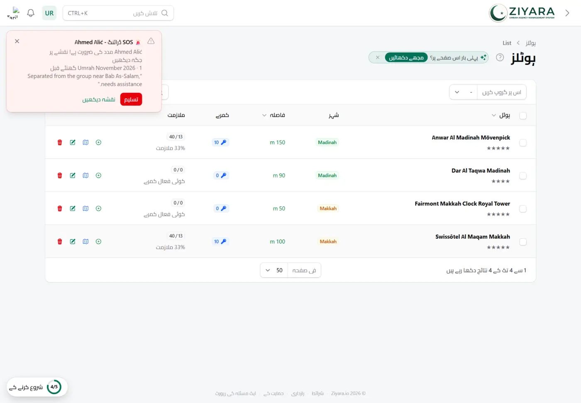
Task: Click plus icon for Anwar Al Madinah Mövenpick
Action: [x=98, y=142]
